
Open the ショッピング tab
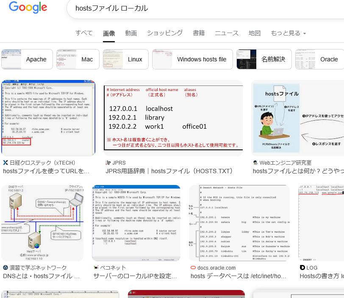(x=165, y=33)
